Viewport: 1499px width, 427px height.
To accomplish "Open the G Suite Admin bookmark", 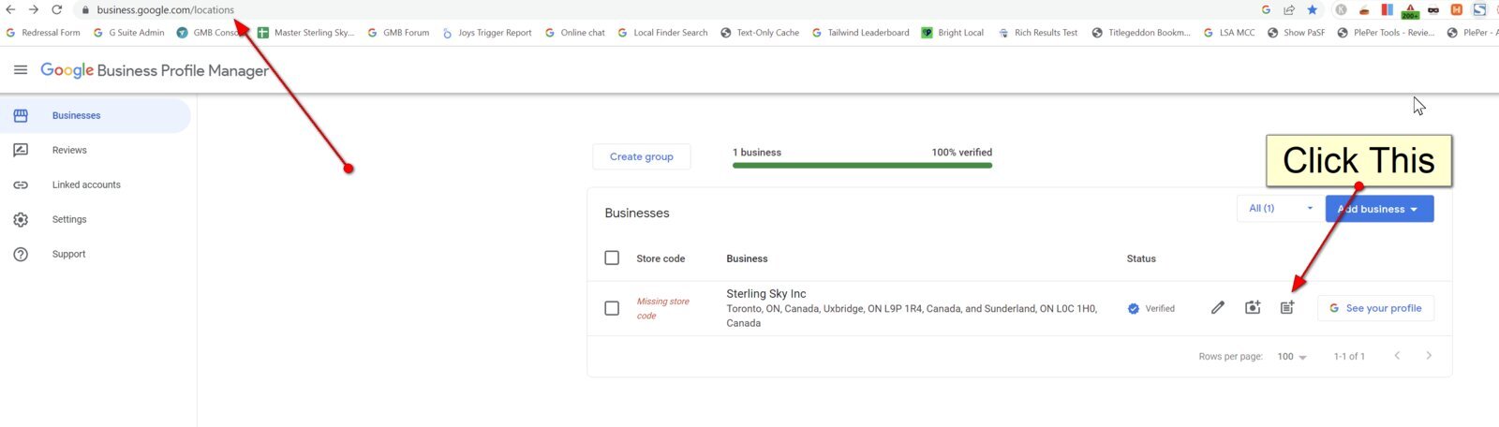I will click(129, 33).
